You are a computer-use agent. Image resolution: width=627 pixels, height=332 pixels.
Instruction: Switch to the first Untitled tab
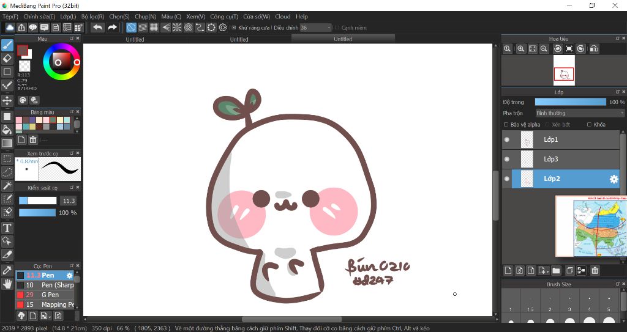135,39
